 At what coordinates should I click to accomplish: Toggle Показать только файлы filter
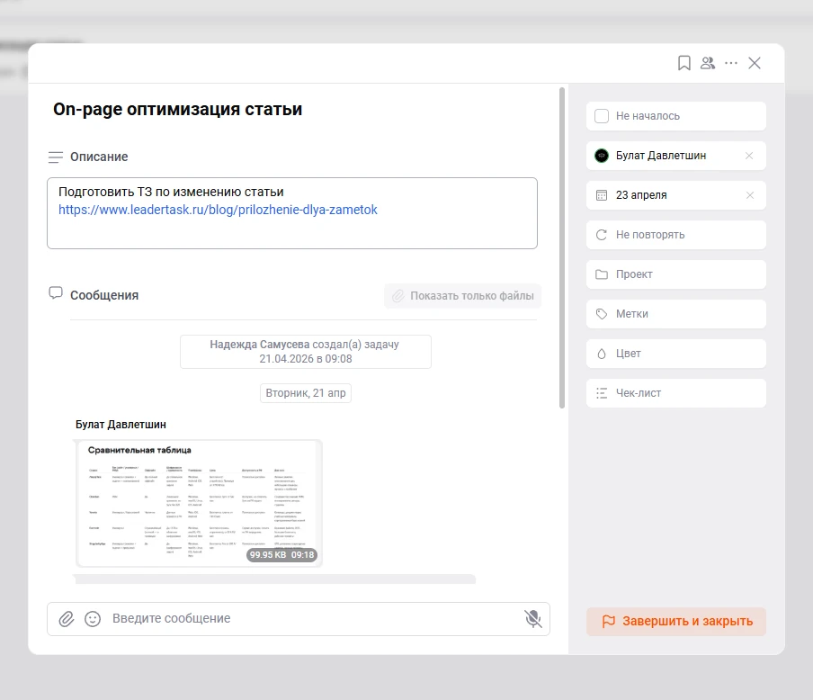pyautogui.click(x=462, y=296)
